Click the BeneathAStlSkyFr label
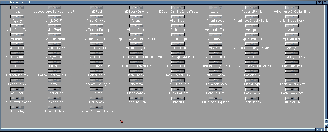 (x=97, y=84)
